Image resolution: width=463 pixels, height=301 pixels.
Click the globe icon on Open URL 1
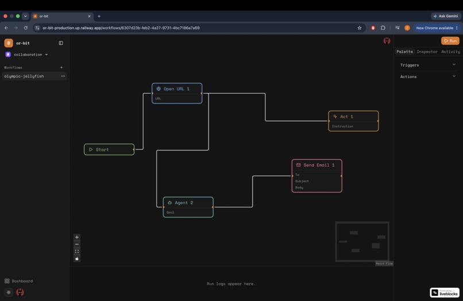coord(159,88)
